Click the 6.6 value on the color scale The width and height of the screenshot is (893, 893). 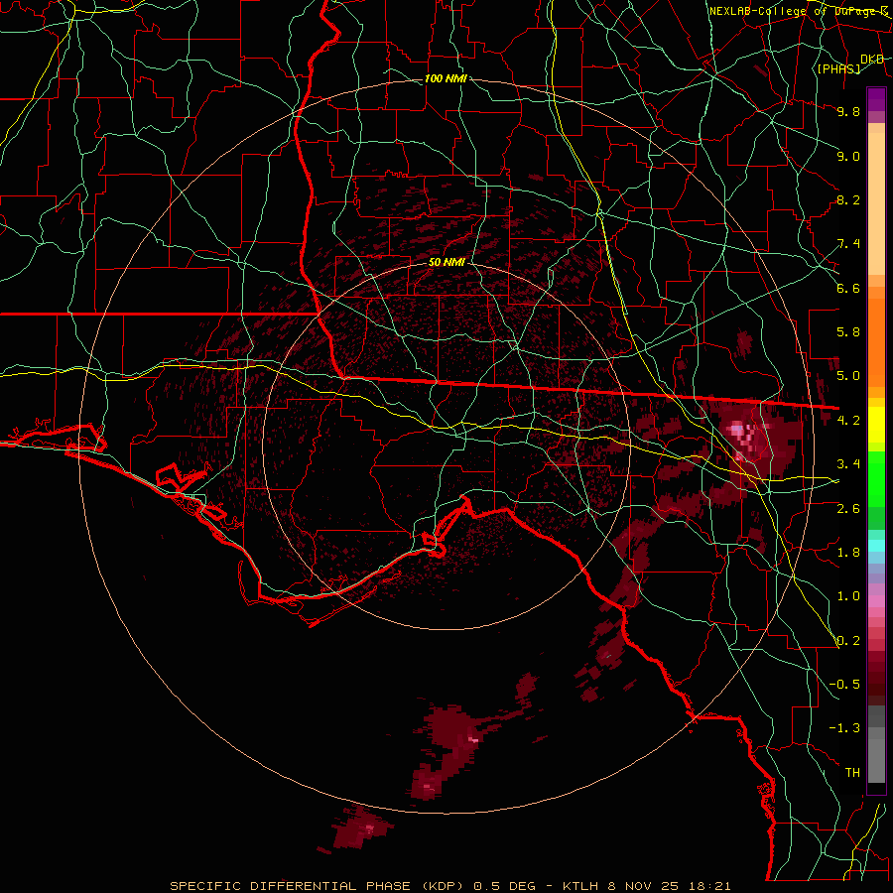coord(848,288)
